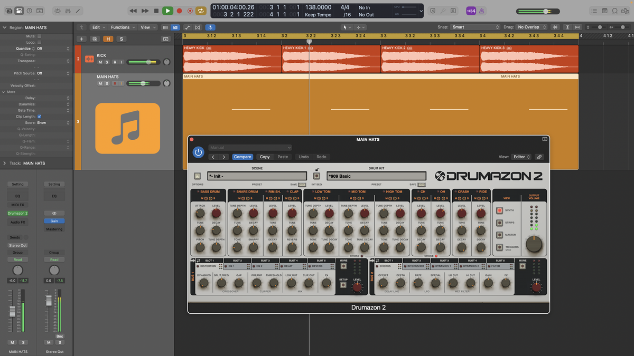This screenshot has height=356, width=634.
Task: Go to the next plugin preset arrow
Action: point(224,157)
